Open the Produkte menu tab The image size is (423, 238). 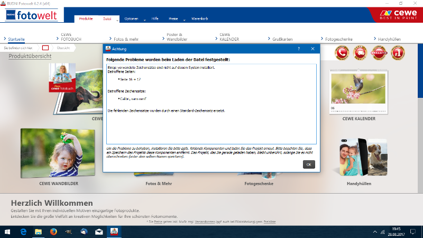click(86, 19)
